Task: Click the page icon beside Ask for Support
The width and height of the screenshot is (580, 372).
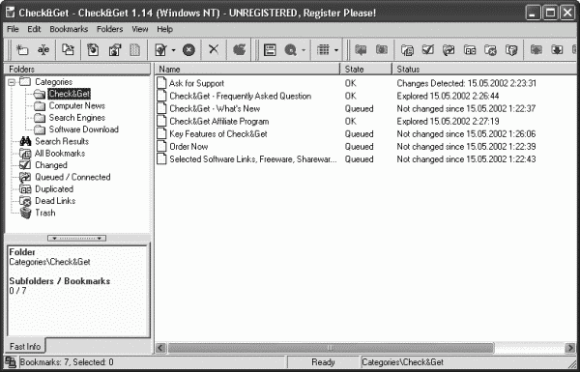Action: click(x=161, y=83)
